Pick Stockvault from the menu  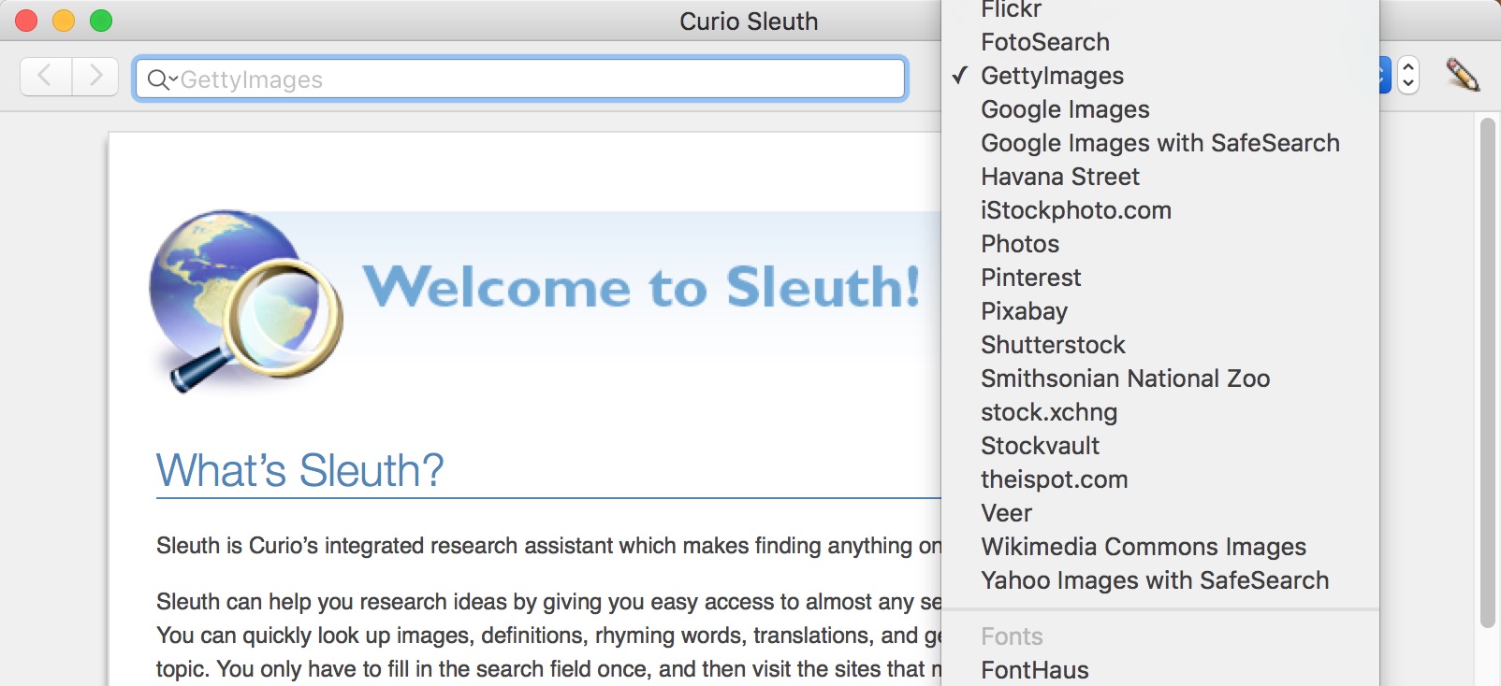[1160, 446]
